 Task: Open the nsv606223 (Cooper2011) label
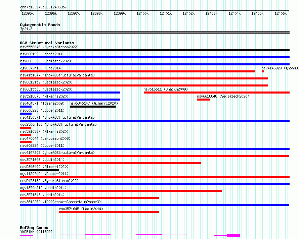pyautogui.click(x=42, y=110)
